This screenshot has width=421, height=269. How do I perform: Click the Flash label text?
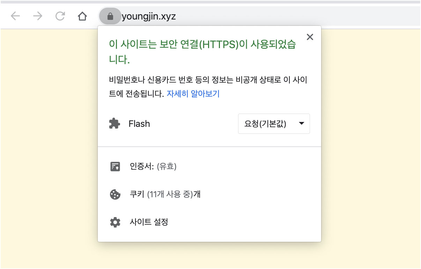139,124
